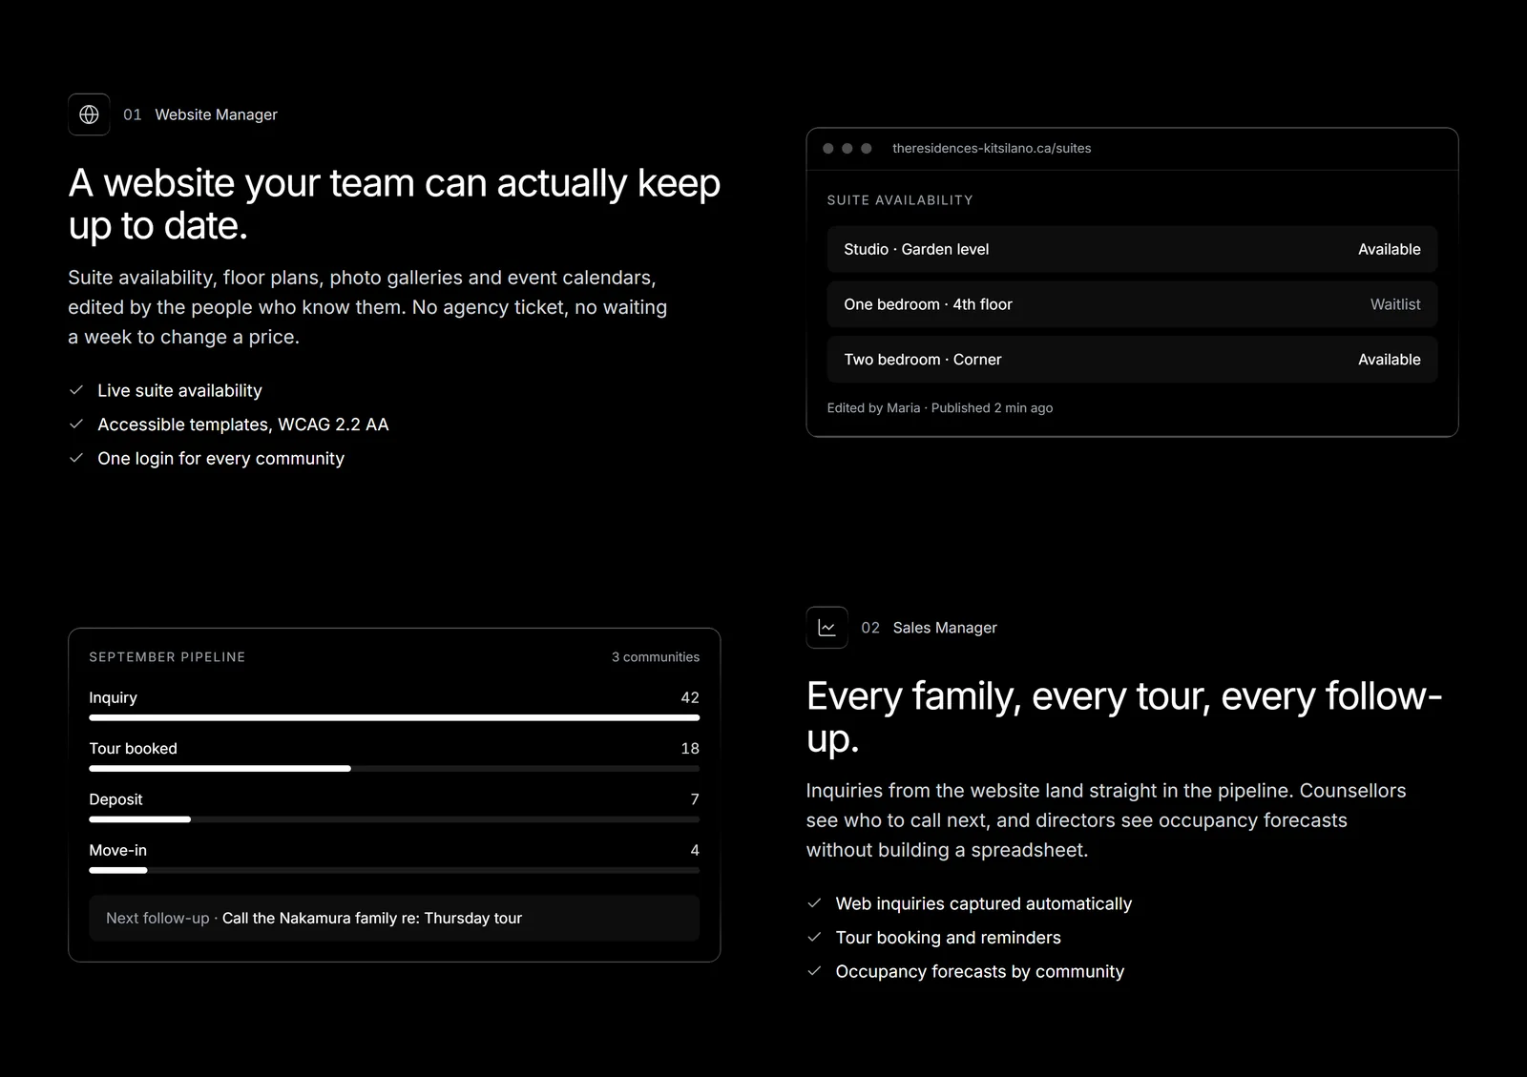Click the first browser window dot
Screen dimensions: 1527x1077
tap(828, 148)
